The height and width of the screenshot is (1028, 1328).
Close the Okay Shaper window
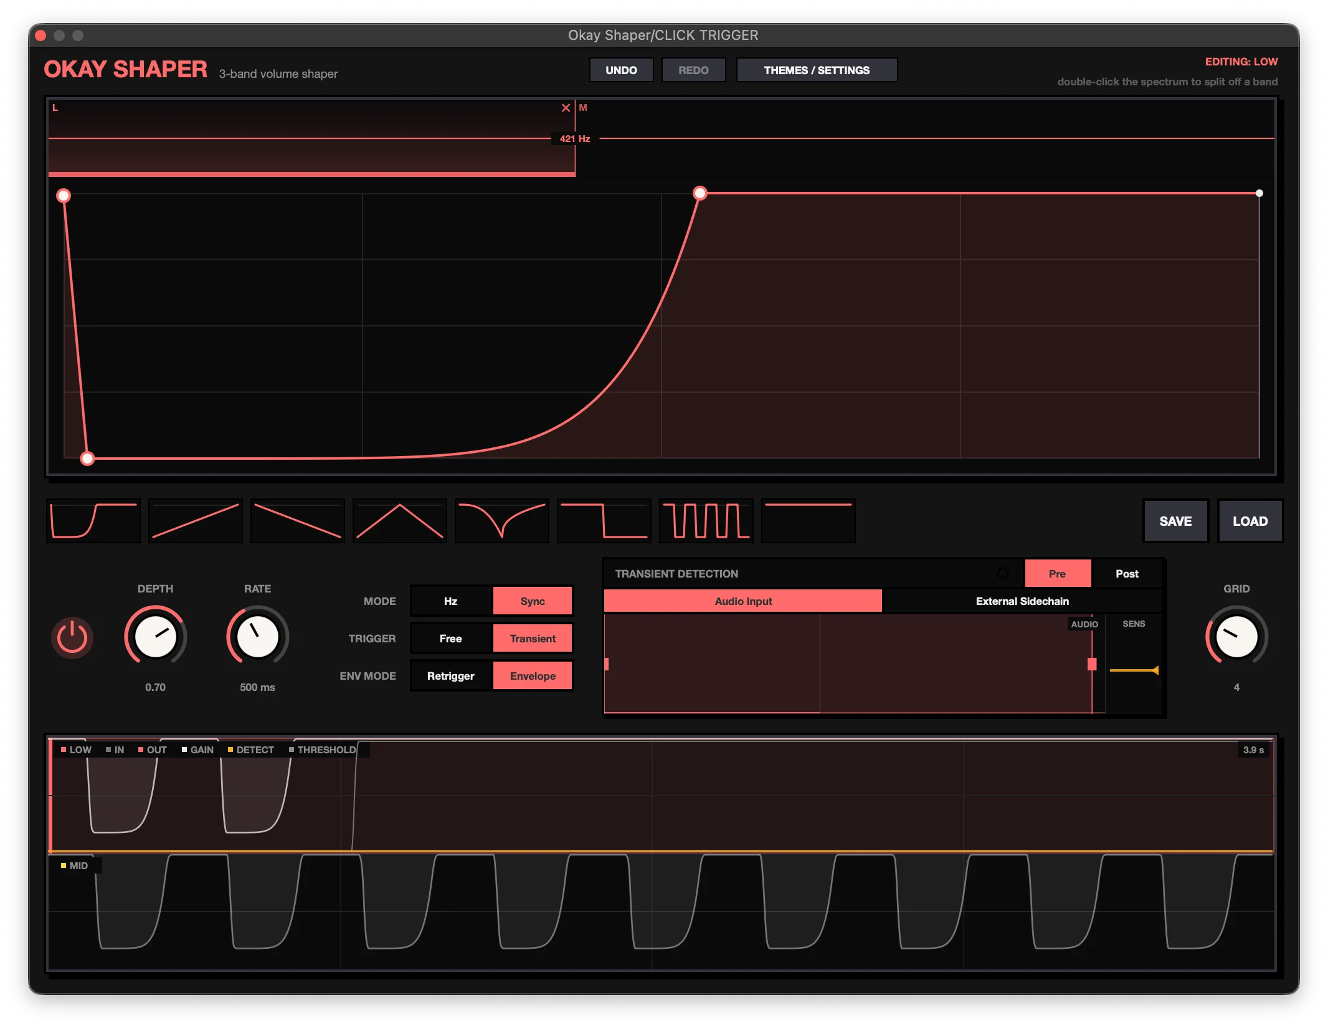(40, 36)
